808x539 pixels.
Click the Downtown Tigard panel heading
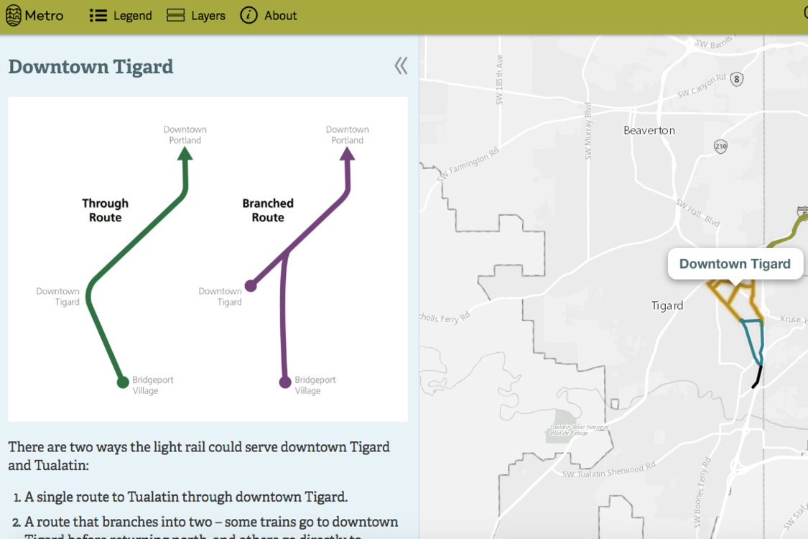click(90, 67)
